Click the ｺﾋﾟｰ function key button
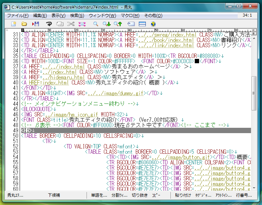The width and height of the screenshot is (262, 205). [156, 195]
